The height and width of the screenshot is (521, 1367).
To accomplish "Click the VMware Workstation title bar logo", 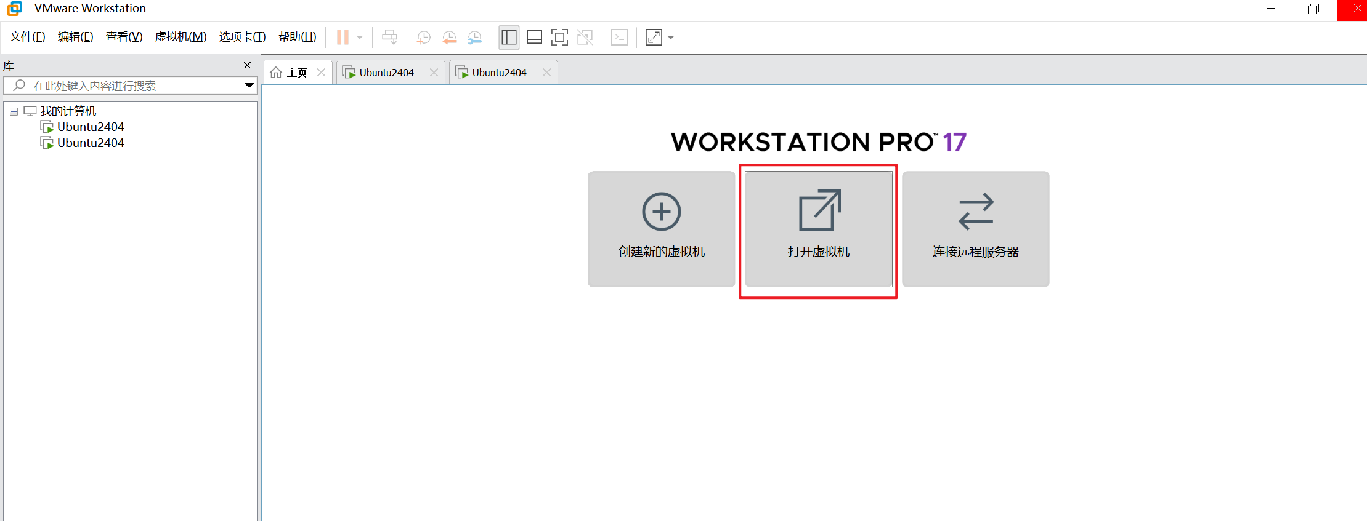I will pyautogui.click(x=15, y=9).
